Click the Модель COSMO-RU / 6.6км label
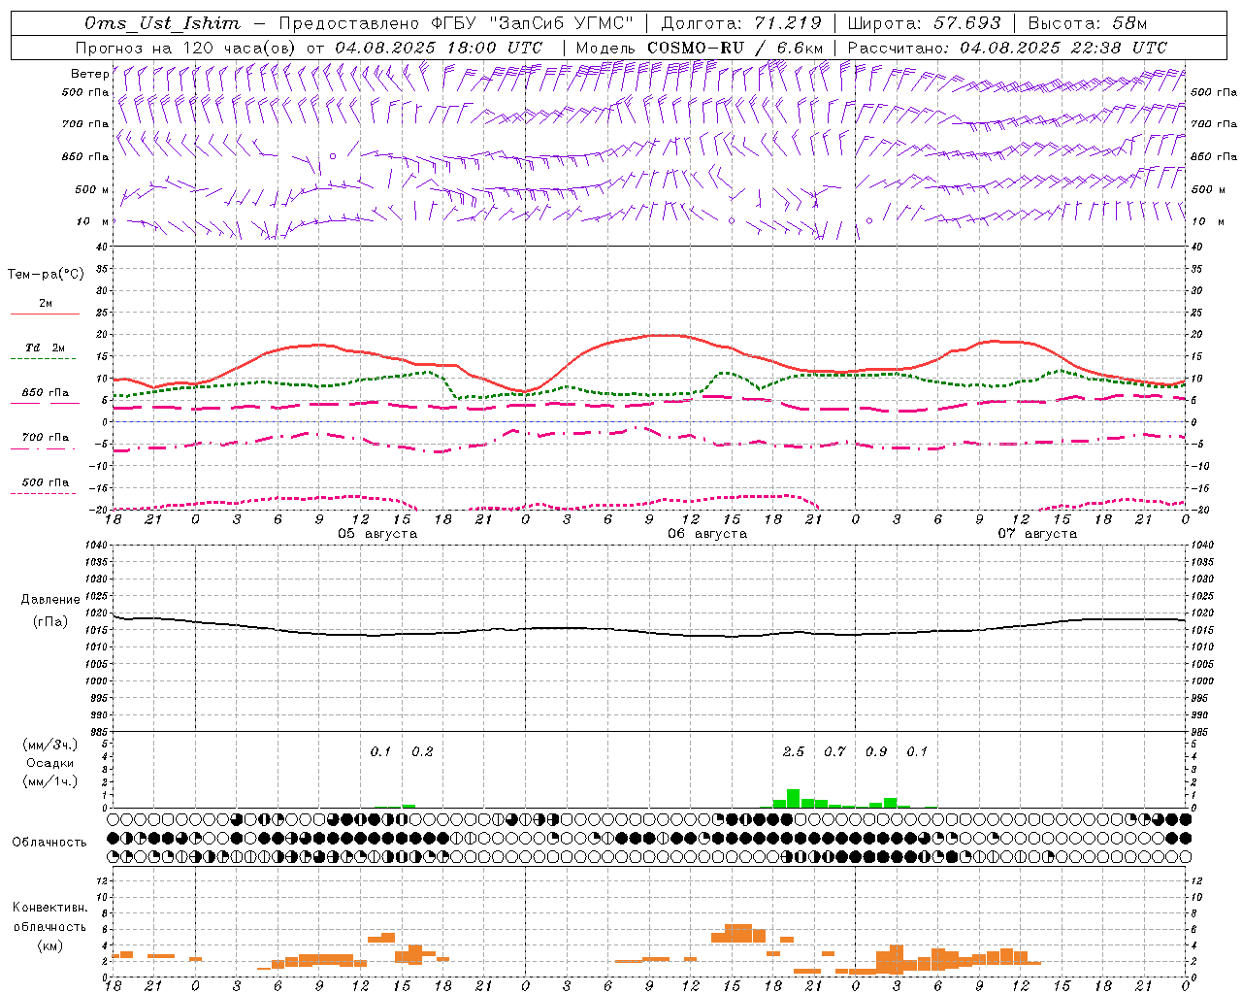 click(x=700, y=48)
